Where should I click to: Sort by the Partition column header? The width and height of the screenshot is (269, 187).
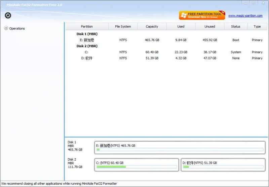point(87,26)
